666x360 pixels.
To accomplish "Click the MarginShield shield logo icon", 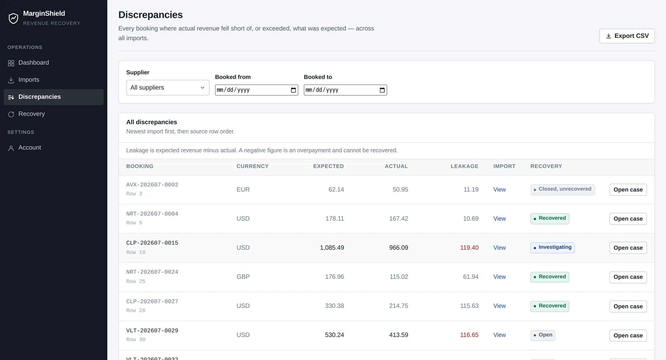I will pyautogui.click(x=13, y=18).
